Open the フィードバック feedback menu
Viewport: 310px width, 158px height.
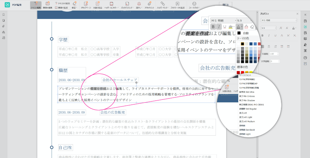pos(194,5)
